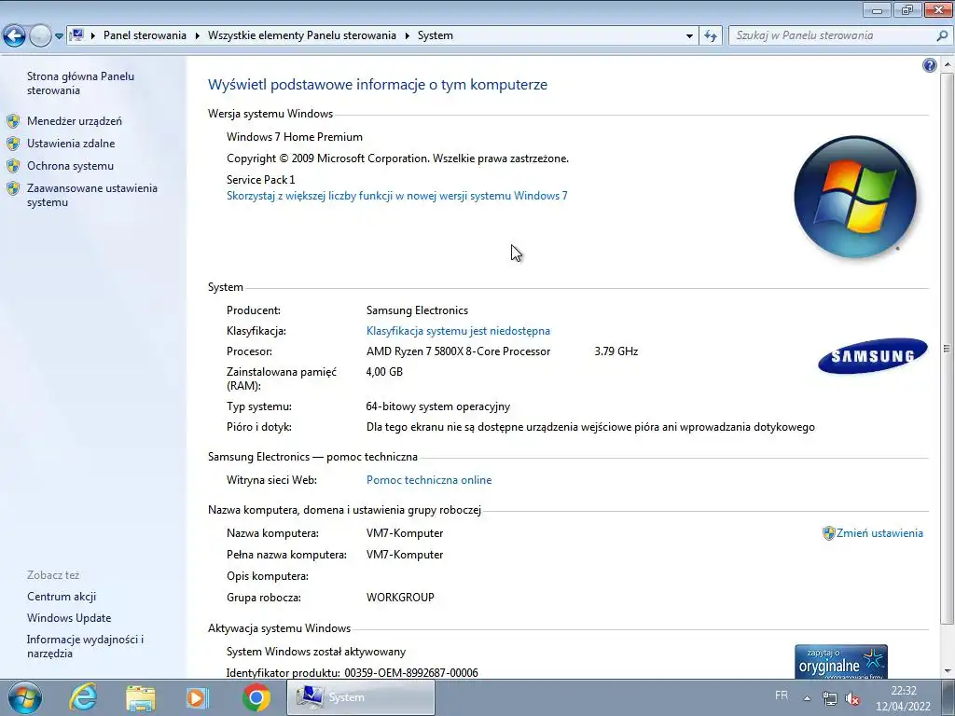Click the Control Panel icon in address bar
Image resolution: width=955 pixels, height=716 pixels.
tap(76, 35)
